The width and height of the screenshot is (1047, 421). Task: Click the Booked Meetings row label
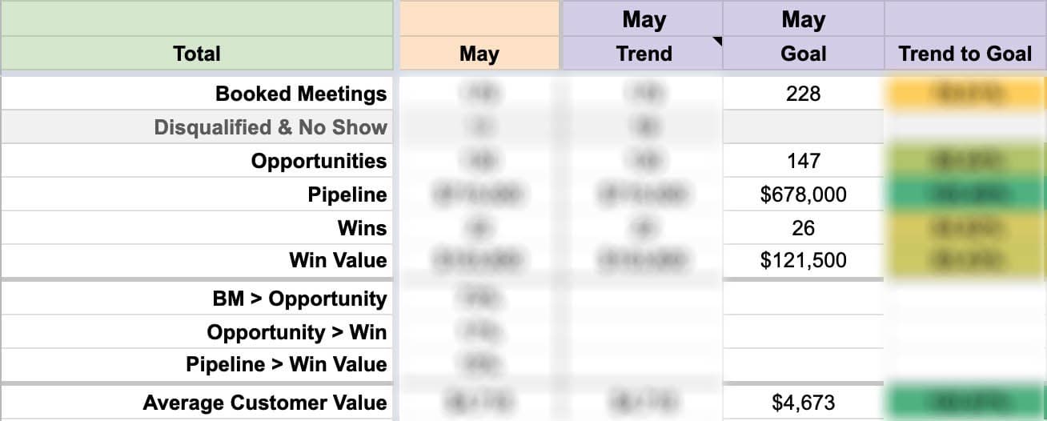[301, 94]
